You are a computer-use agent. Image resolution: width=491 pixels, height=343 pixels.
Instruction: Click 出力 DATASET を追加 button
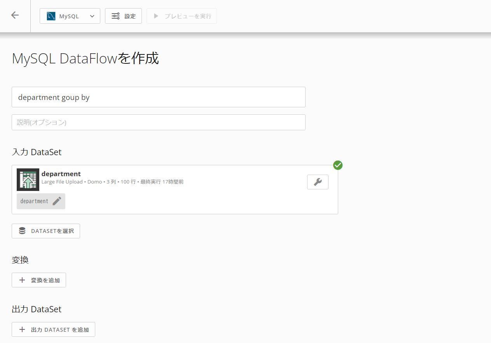(53, 329)
